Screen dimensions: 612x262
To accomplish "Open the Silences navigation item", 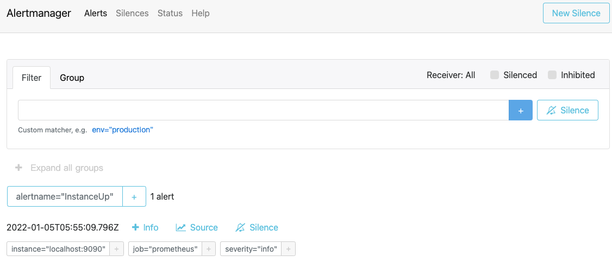I will click(x=132, y=13).
